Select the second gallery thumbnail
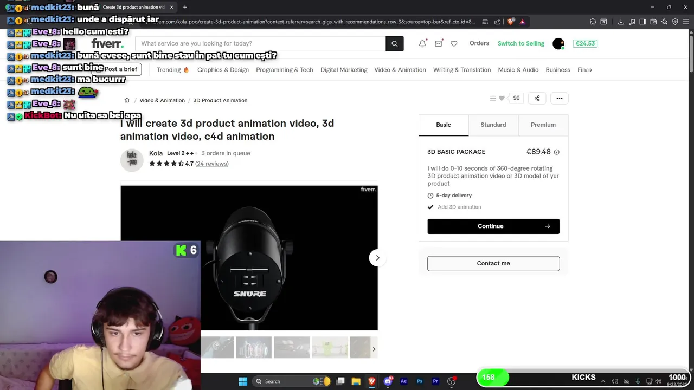 coord(254,348)
